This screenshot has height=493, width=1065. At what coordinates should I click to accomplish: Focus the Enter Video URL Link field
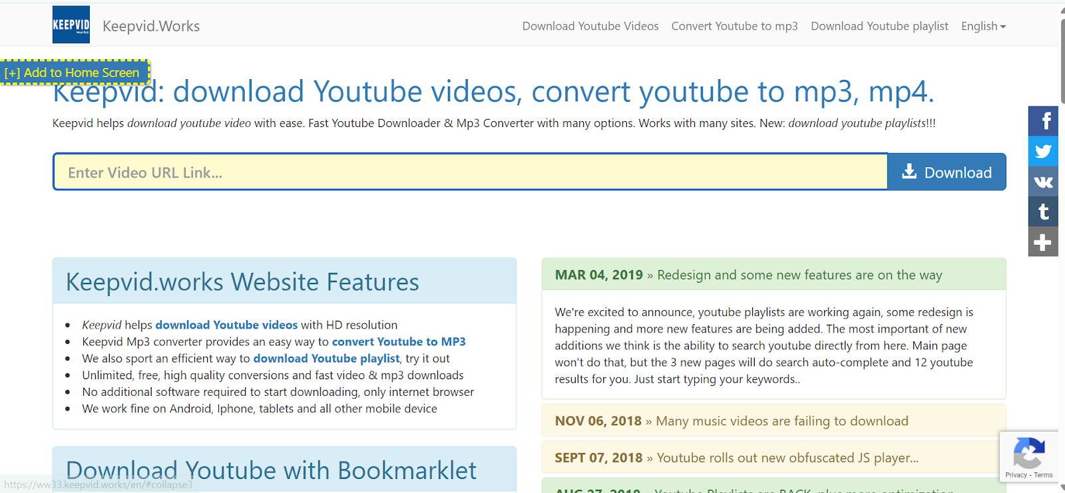coord(471,172)
